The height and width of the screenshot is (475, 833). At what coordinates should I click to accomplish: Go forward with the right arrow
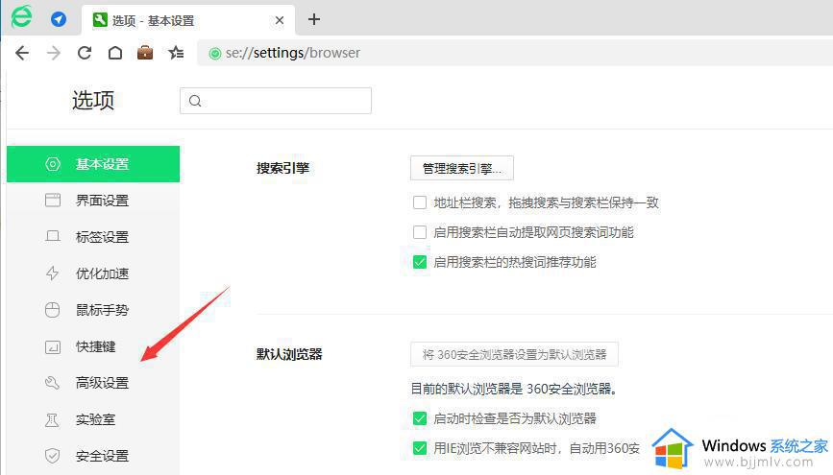(54, 53)
